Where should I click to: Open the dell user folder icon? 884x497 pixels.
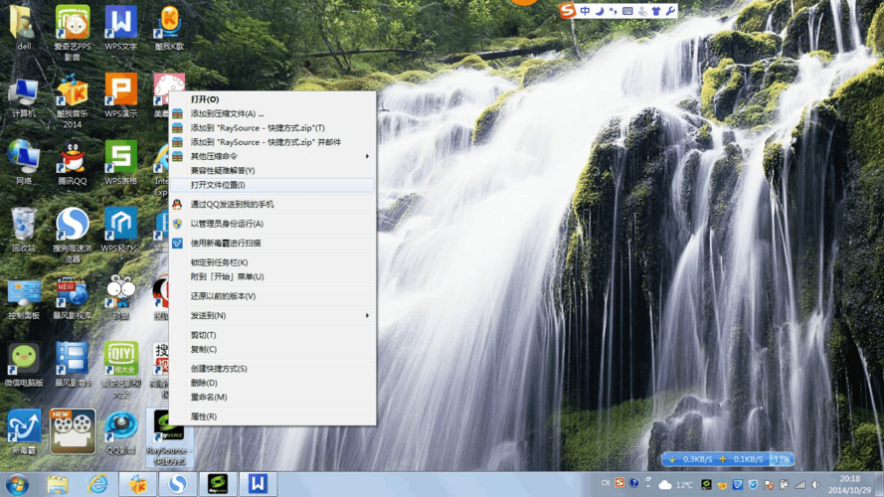pos(23,28)
